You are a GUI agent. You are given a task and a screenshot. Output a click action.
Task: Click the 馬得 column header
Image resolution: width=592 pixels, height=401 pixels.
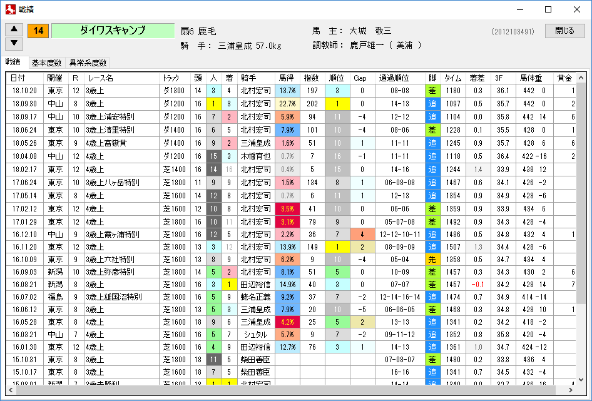(287, 78)
